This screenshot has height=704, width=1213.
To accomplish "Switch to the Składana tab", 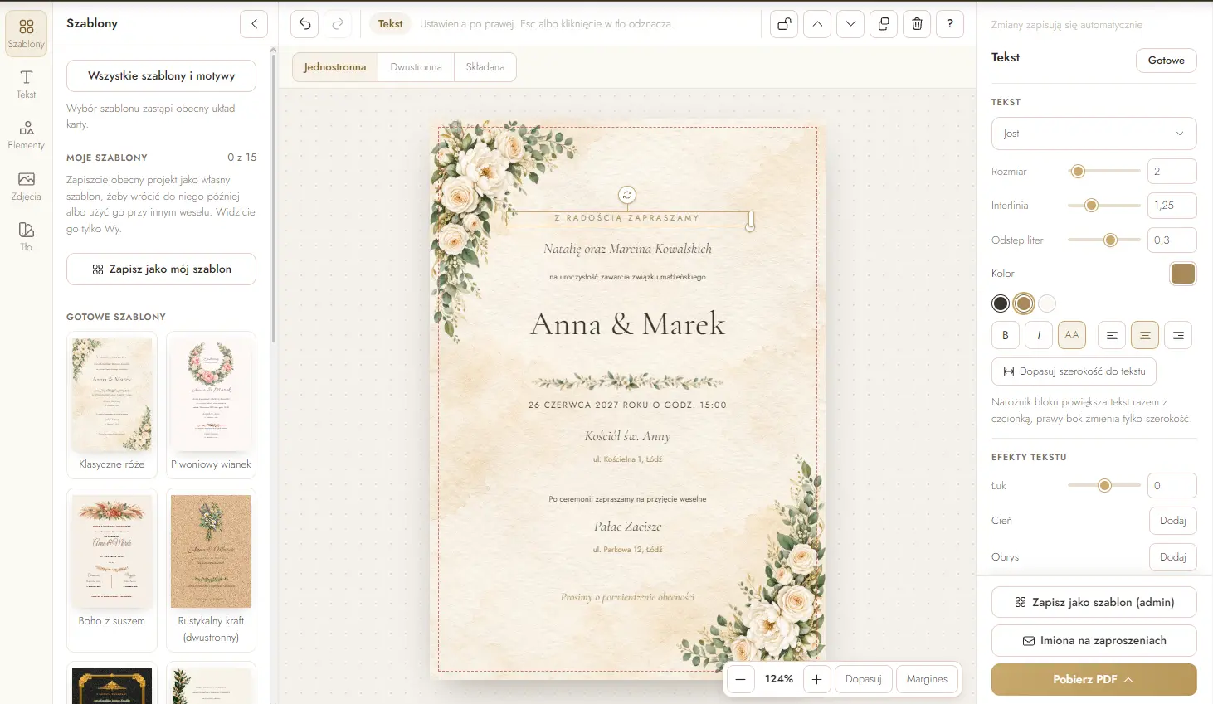I will tap(485, 67).
